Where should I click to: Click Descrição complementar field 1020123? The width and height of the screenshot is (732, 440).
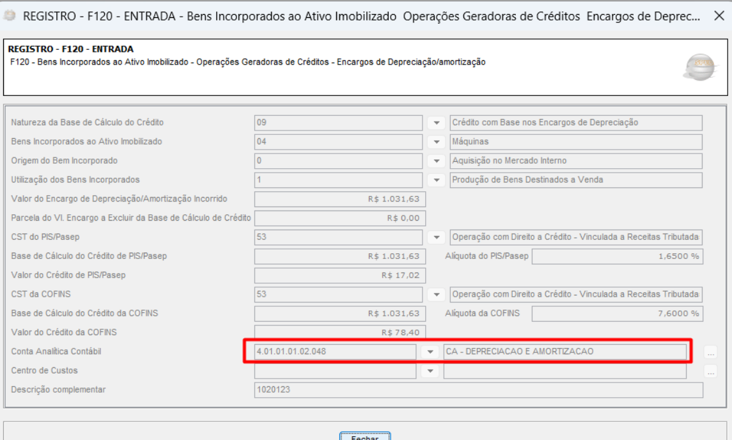[478, 390]
